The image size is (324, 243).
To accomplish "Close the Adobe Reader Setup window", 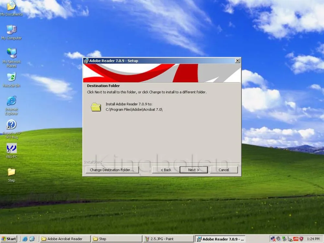I will point(237,61).
